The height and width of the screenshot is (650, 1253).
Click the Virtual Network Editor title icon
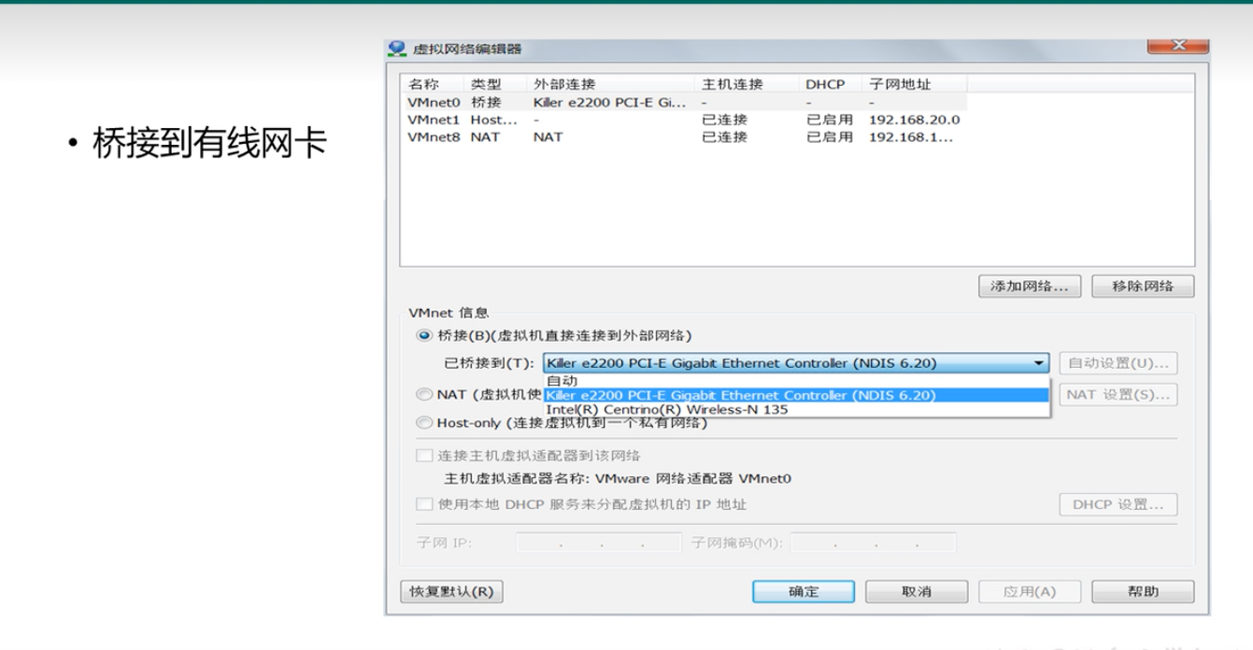[396, 49]
